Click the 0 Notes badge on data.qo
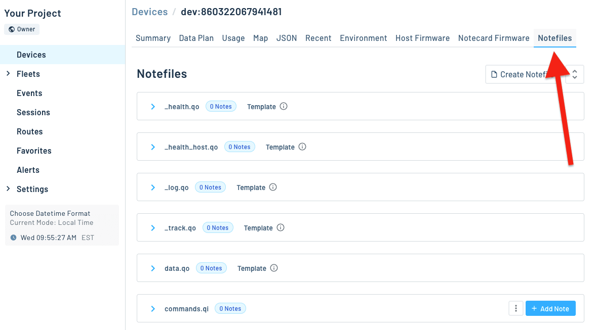This screenshot has width=596, height=330. tap(211, 268)
